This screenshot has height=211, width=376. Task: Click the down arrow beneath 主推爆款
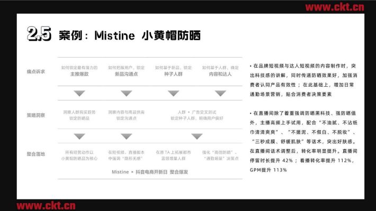pos(79,93)
